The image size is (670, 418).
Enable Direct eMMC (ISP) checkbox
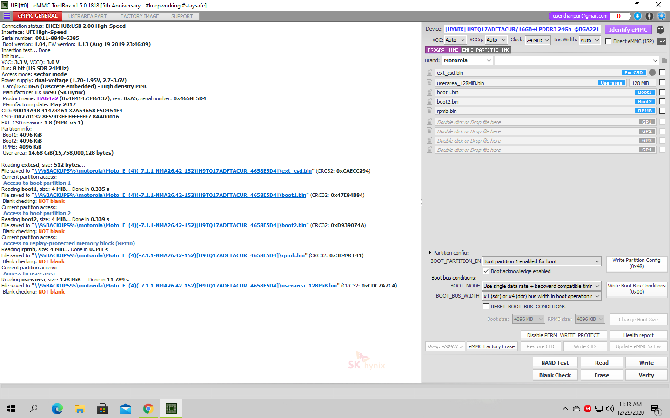(608, 41)
